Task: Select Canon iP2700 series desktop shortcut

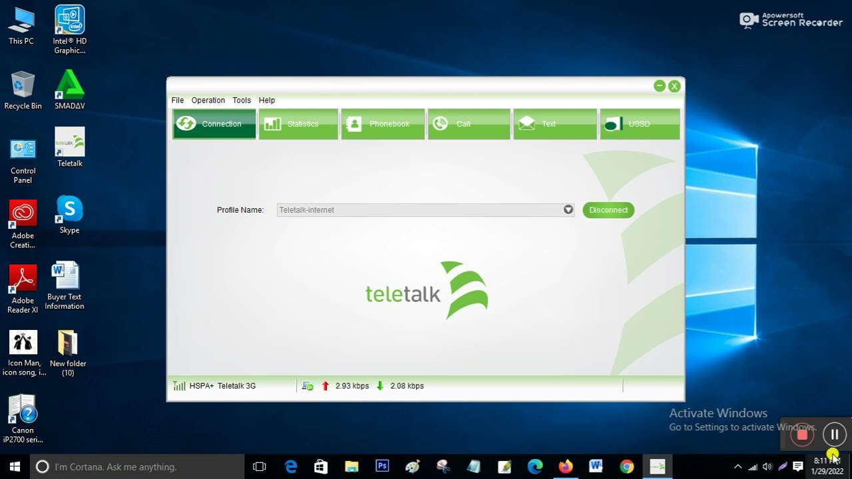Action: point(23,419)
